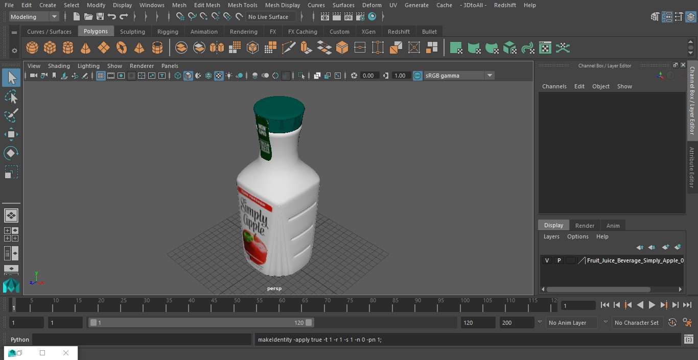Screen dimensions: 698x360
Task: Click the last green Redshift shelf icon
Action: pyautogui.click(x=563, y=48)
